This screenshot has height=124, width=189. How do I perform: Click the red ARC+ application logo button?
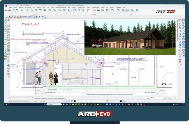[x=6, y=6]
